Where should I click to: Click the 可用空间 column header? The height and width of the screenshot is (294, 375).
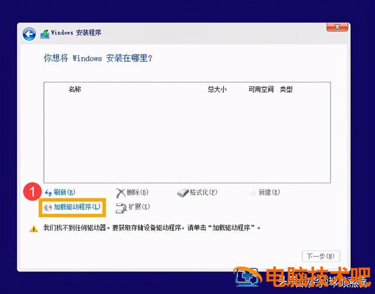point(261,89)
